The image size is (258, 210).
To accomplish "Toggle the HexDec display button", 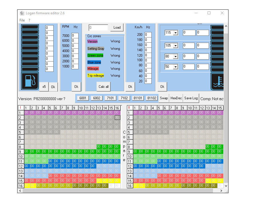I will tap(176, 98).
